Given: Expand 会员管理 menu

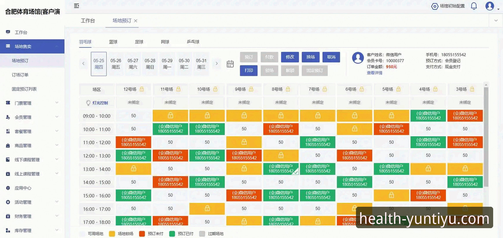Looking at the screenshot, I should point(57,117).
